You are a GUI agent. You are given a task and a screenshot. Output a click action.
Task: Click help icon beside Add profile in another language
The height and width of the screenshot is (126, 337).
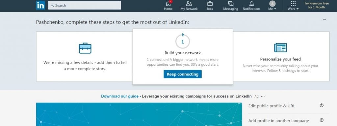tap(322, 120)
